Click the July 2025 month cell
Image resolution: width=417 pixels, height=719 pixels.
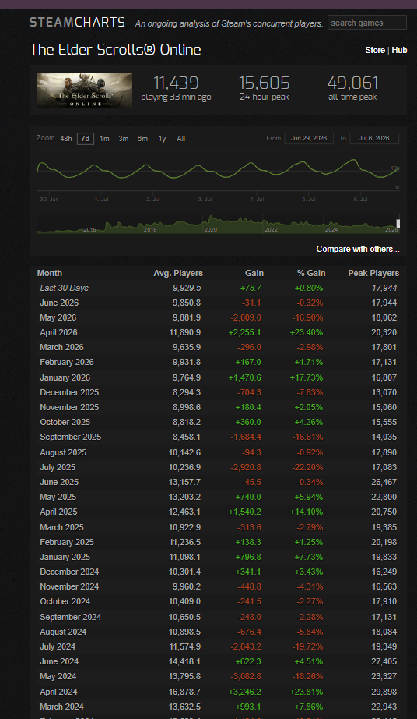tap(58, 467)
